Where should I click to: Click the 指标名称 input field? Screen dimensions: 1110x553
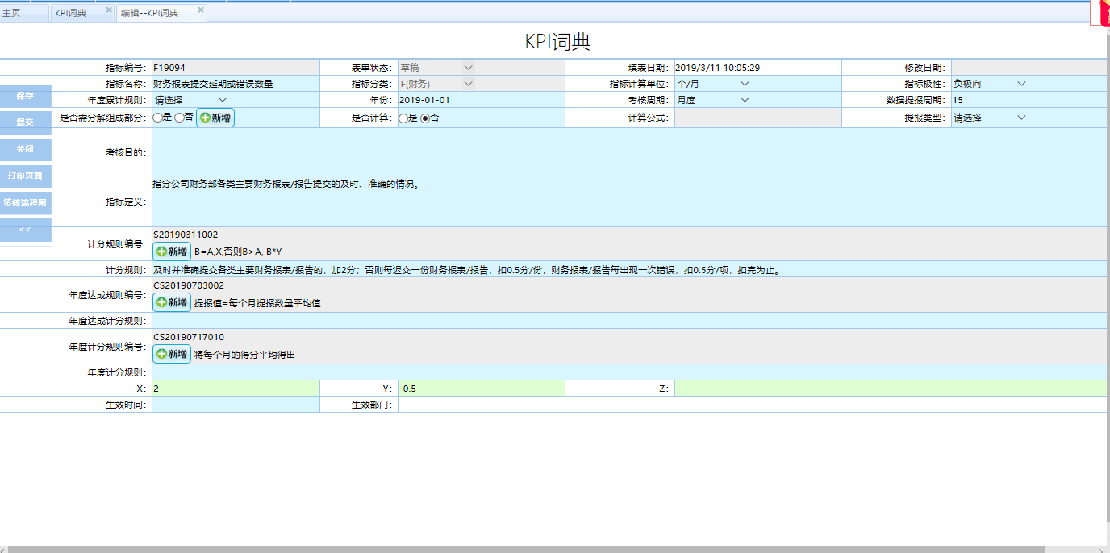click(236, 84)
